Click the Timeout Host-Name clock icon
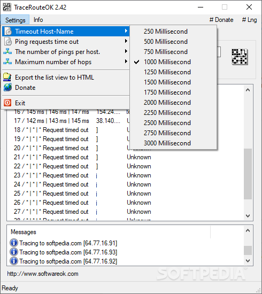Screen dimensions: 262x294 (8, 32)
